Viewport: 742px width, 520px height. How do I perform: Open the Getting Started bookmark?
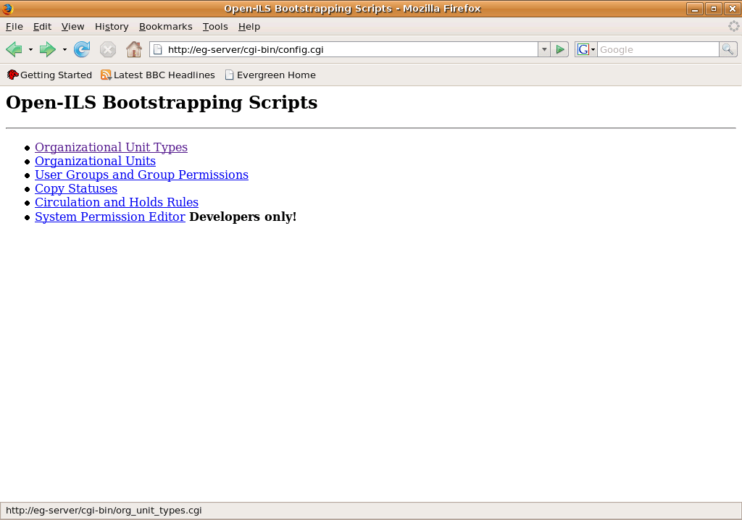pos(49,75)
